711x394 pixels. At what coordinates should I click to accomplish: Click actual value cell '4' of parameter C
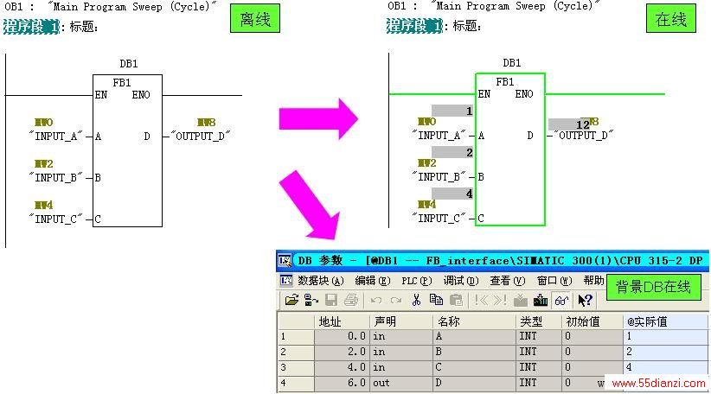pyautogui.click(x=666, y=367)
